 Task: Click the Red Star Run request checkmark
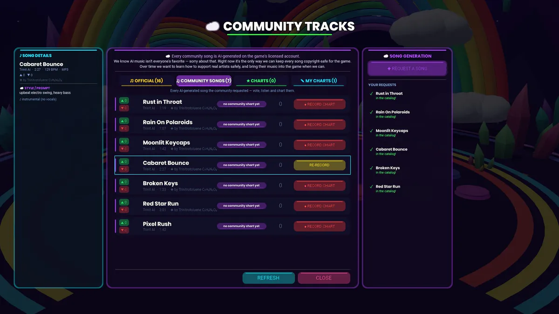[x=371, y=187]
